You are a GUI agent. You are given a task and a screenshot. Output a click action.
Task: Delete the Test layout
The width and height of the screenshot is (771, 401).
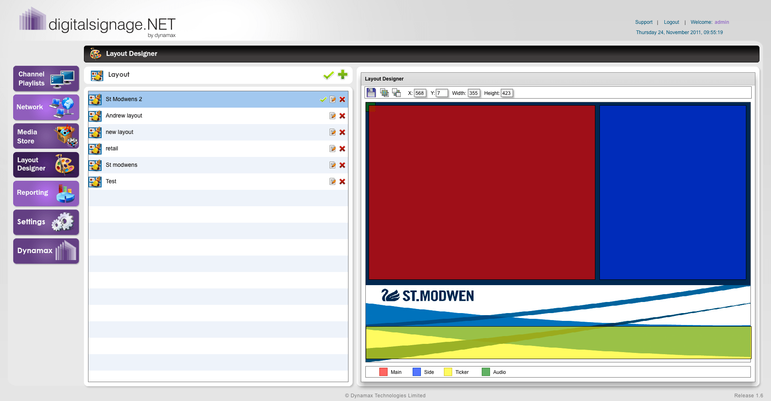click(342, 182)
